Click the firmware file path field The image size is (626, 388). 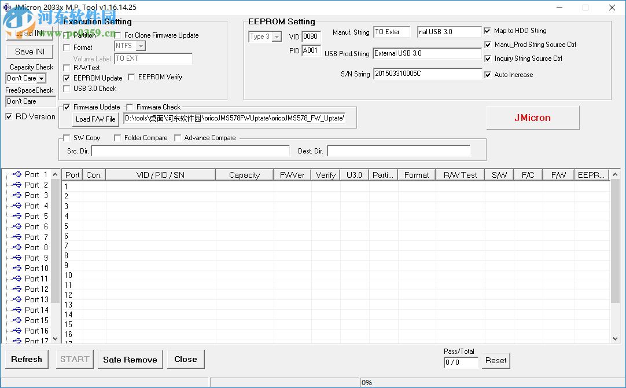click(234, 118)
